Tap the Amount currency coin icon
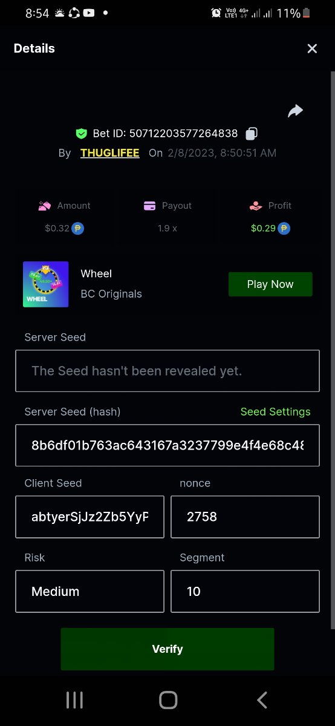 click(77, 229)
